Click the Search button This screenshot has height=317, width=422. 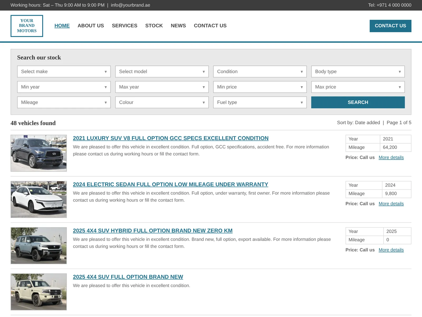click(358, 102)
